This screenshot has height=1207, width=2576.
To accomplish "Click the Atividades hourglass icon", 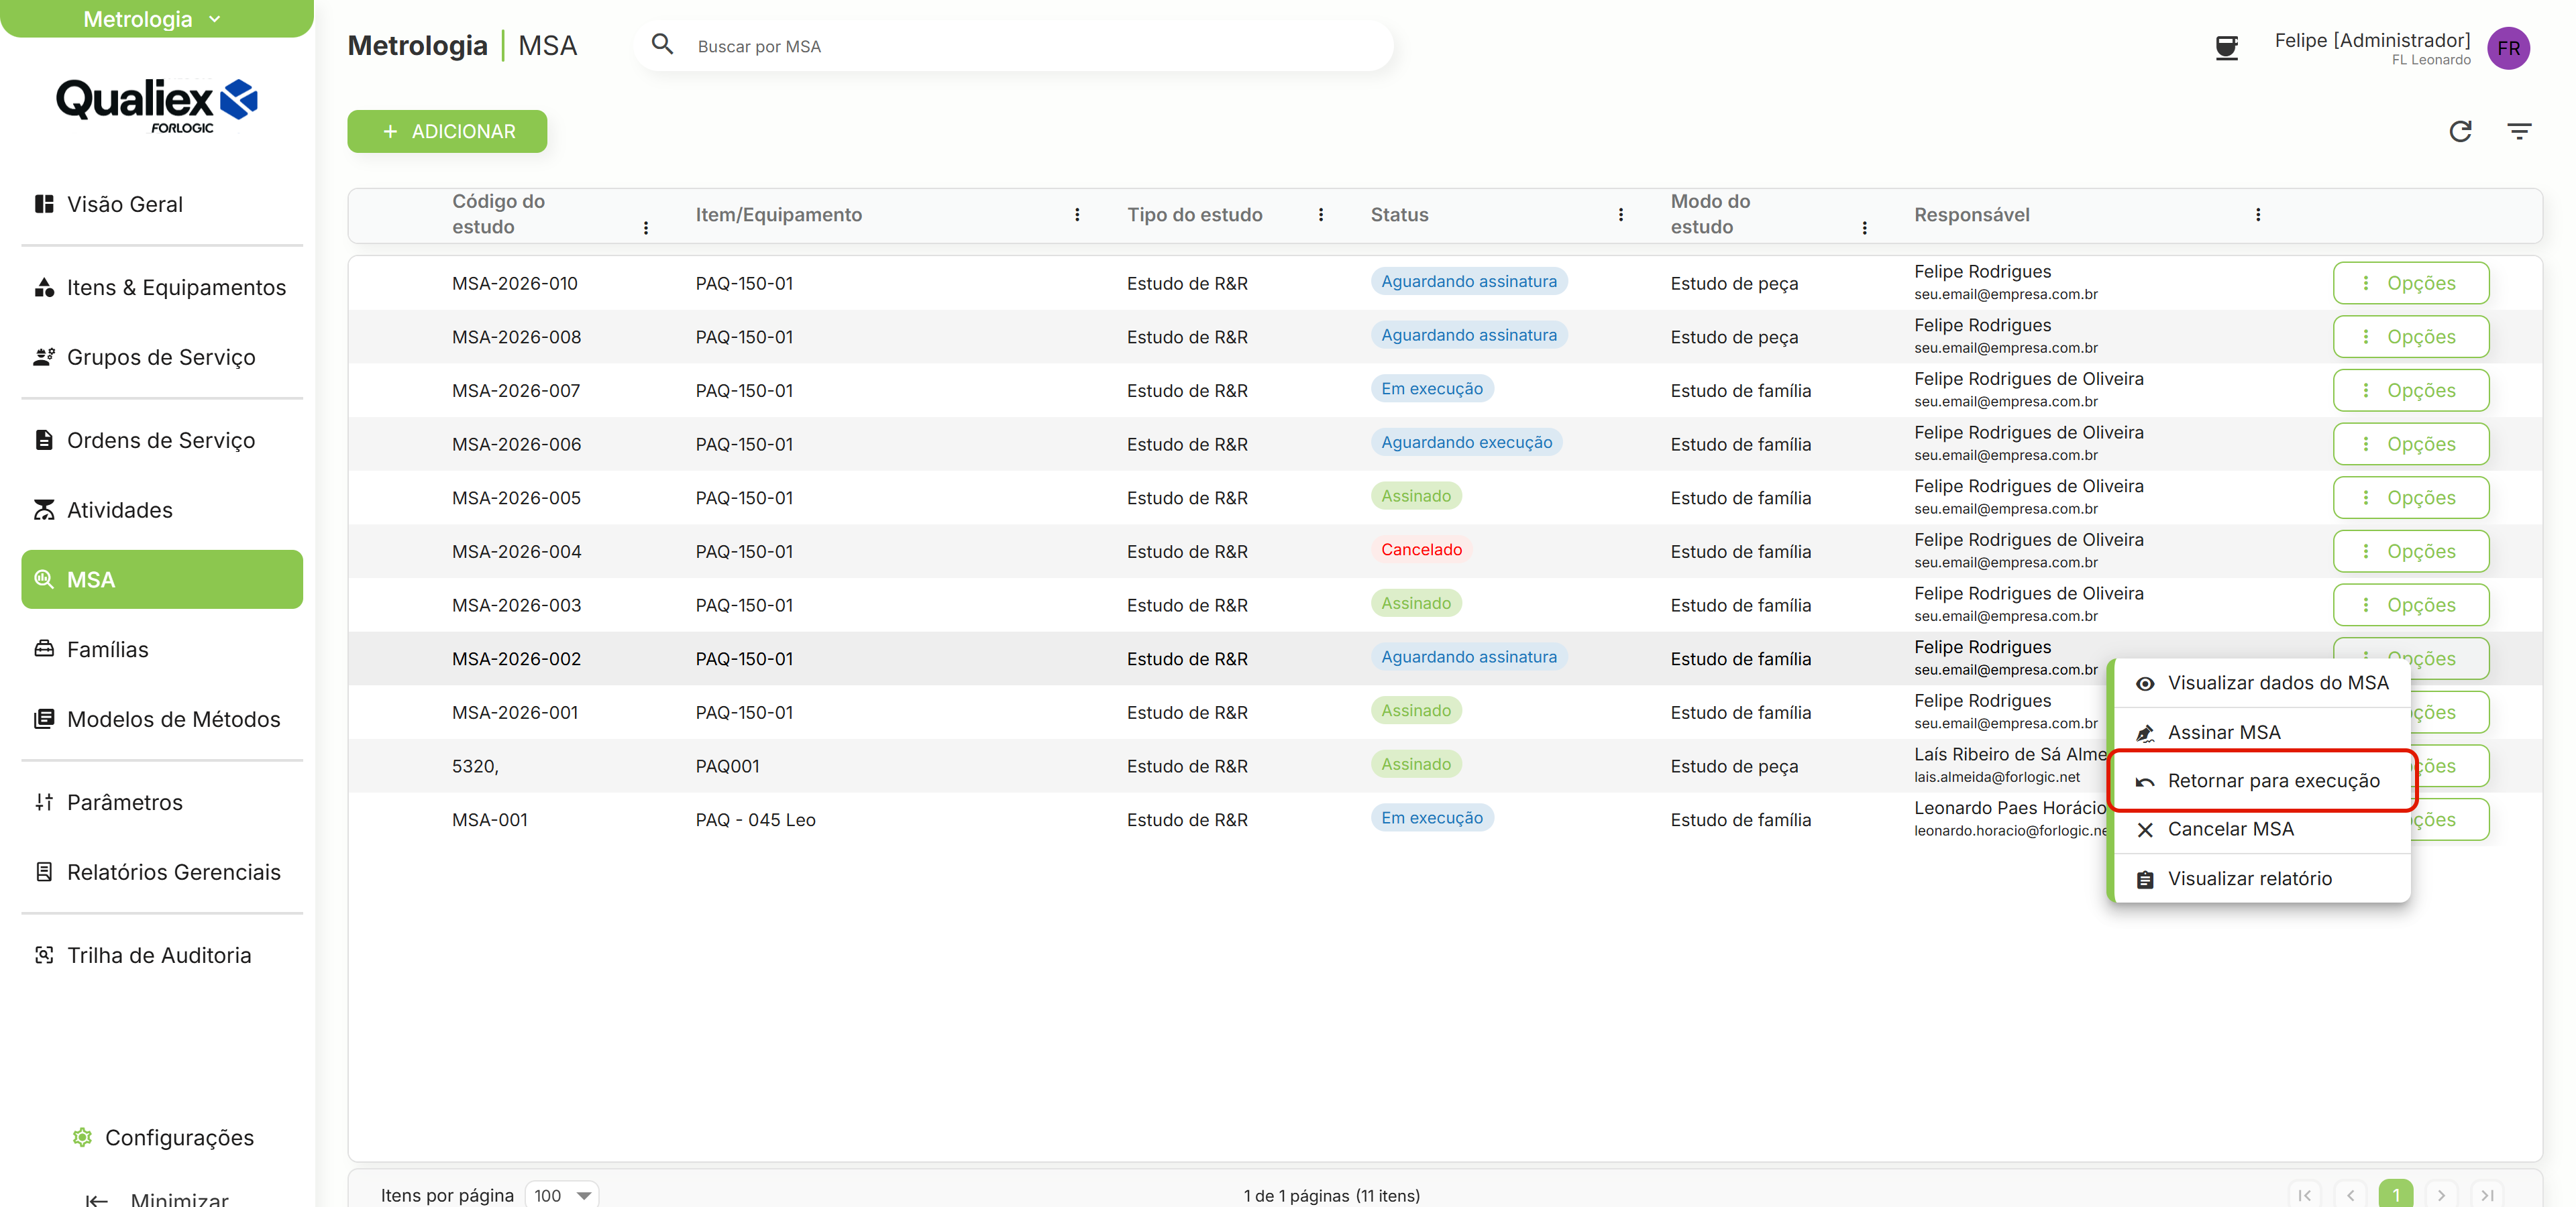I will tap(44, 510).
